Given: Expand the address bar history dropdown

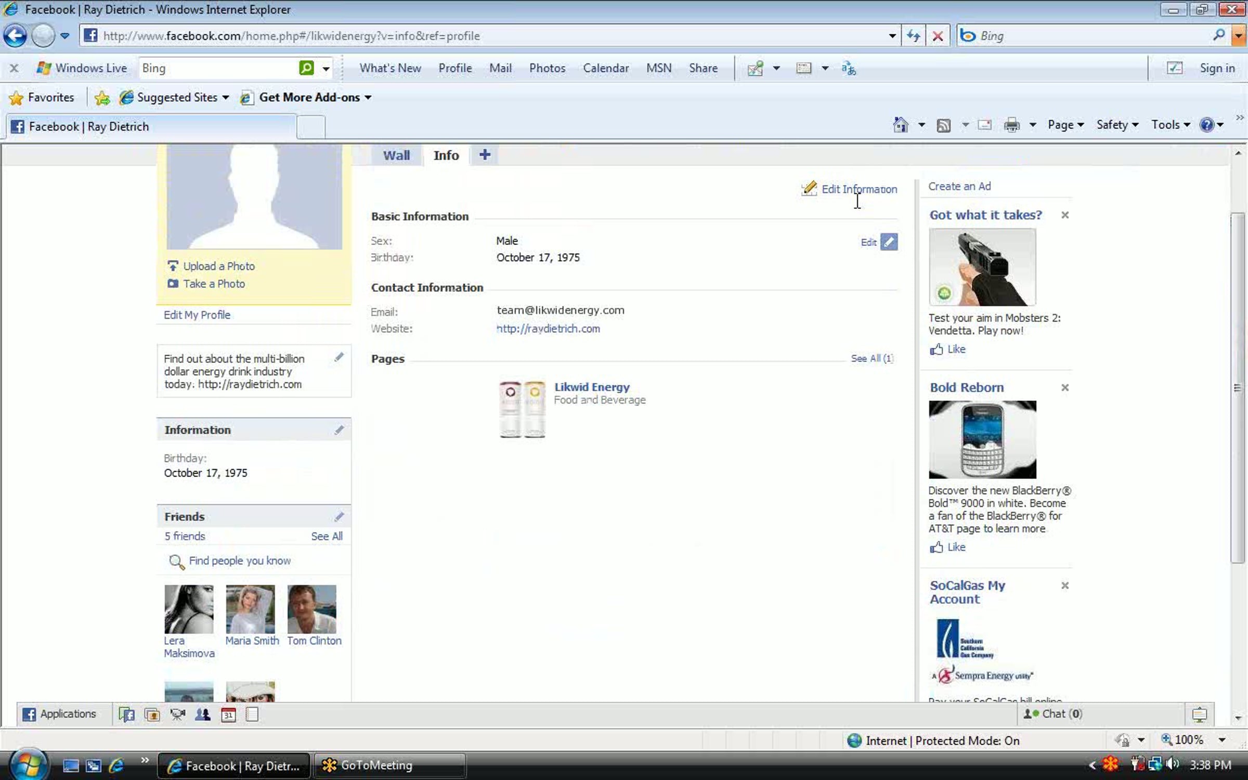Looking at the screenshot, I should [892, 36].
